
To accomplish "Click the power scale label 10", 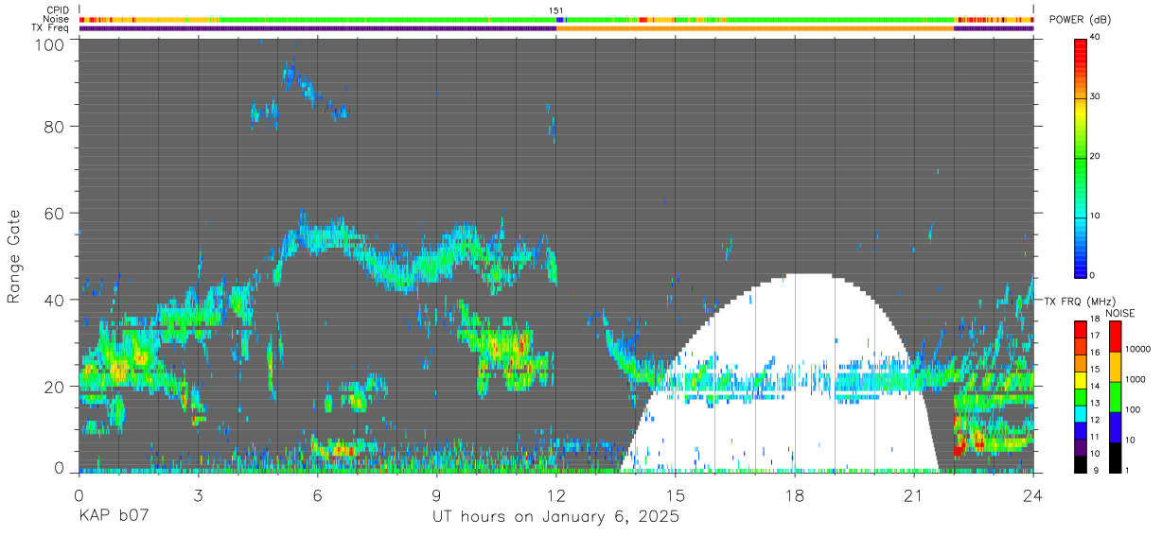I will point(1096,216).
